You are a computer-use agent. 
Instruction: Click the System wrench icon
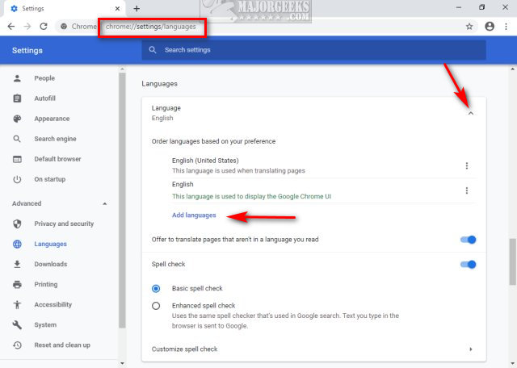[17, 325]
